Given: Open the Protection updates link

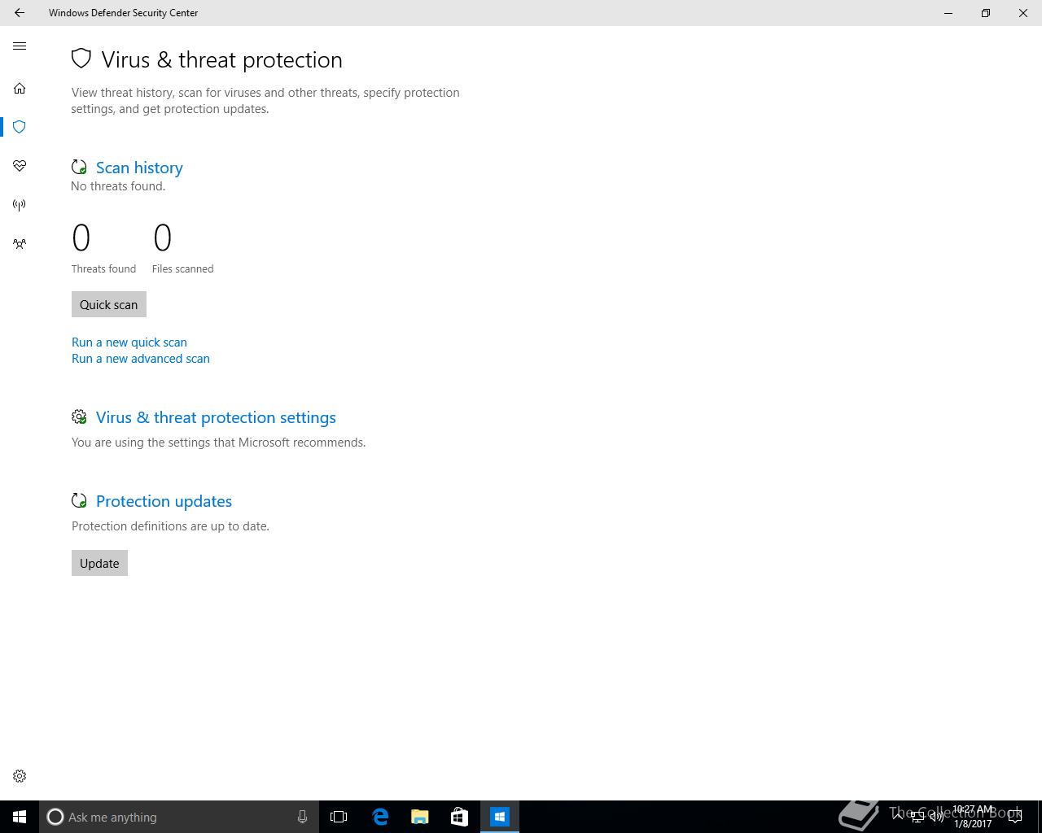Looking at the screenshot, I should tap(164, 501).
